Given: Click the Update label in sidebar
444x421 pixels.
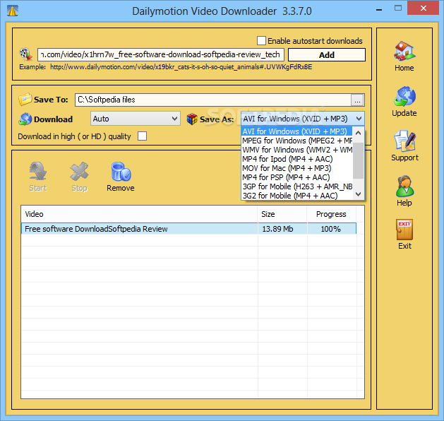Looking at the screenshot, I should tap(404, 113).
